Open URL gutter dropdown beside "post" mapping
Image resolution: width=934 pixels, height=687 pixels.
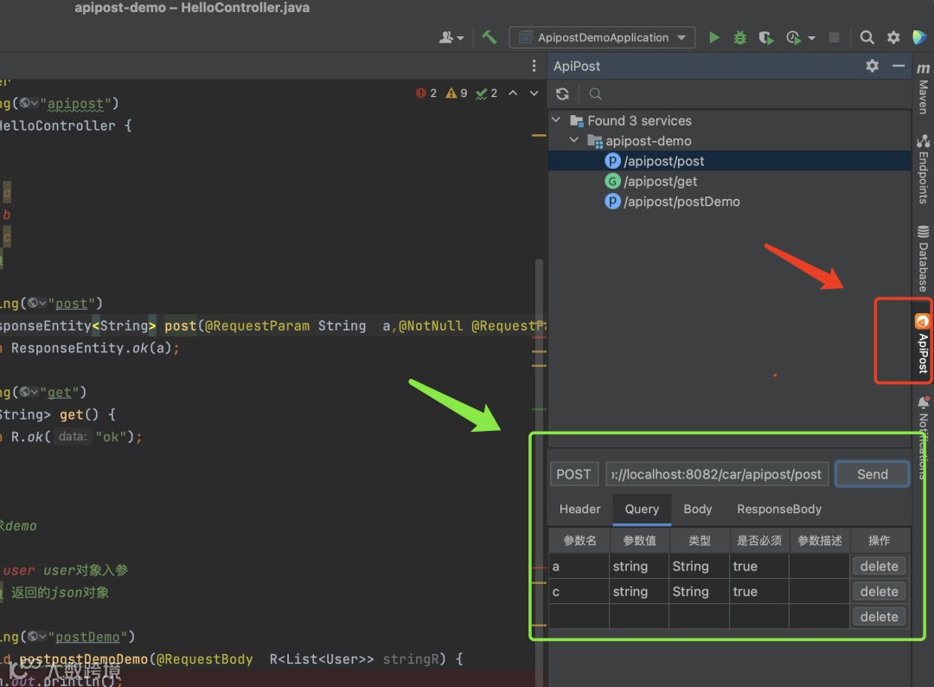click(x=37, y=304)
